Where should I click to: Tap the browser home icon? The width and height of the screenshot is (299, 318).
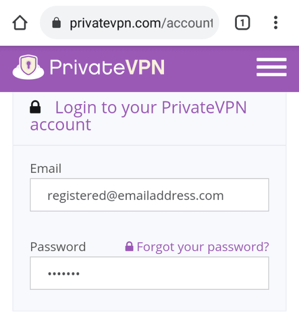click(21, 24)
